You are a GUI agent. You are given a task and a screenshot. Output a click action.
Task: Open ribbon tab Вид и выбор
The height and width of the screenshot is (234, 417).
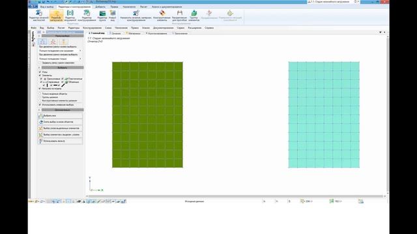click(47, 6)
